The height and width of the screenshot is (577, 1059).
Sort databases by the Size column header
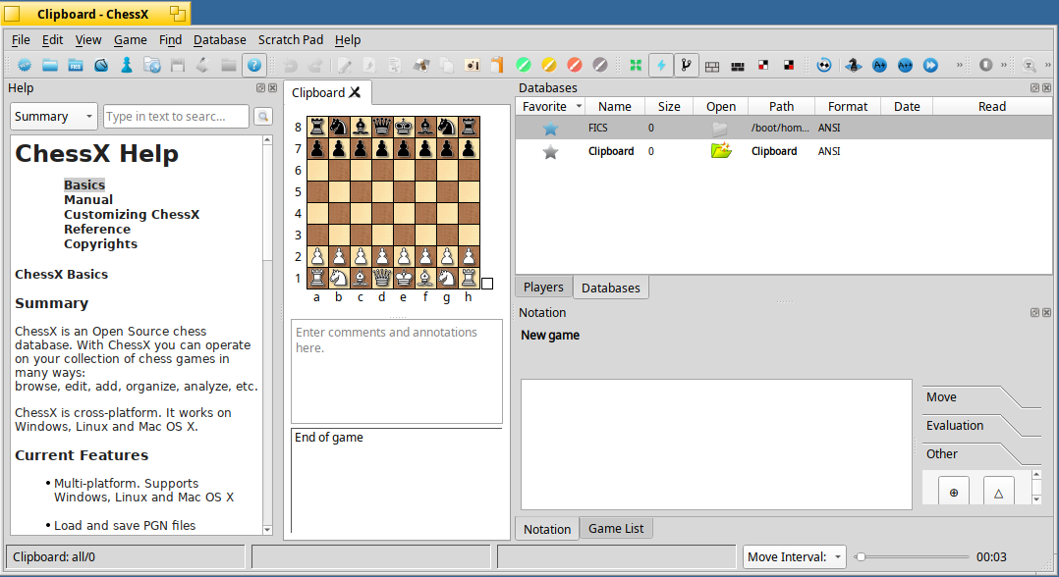pos(669,106)
